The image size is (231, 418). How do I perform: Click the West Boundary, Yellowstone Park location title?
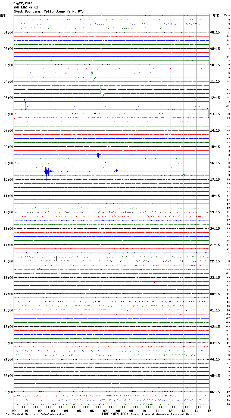point(48,11)
